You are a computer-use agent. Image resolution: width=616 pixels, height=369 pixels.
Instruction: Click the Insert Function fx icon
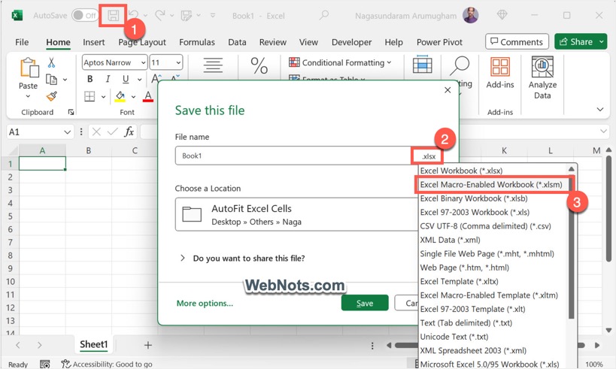click(129, 132)
